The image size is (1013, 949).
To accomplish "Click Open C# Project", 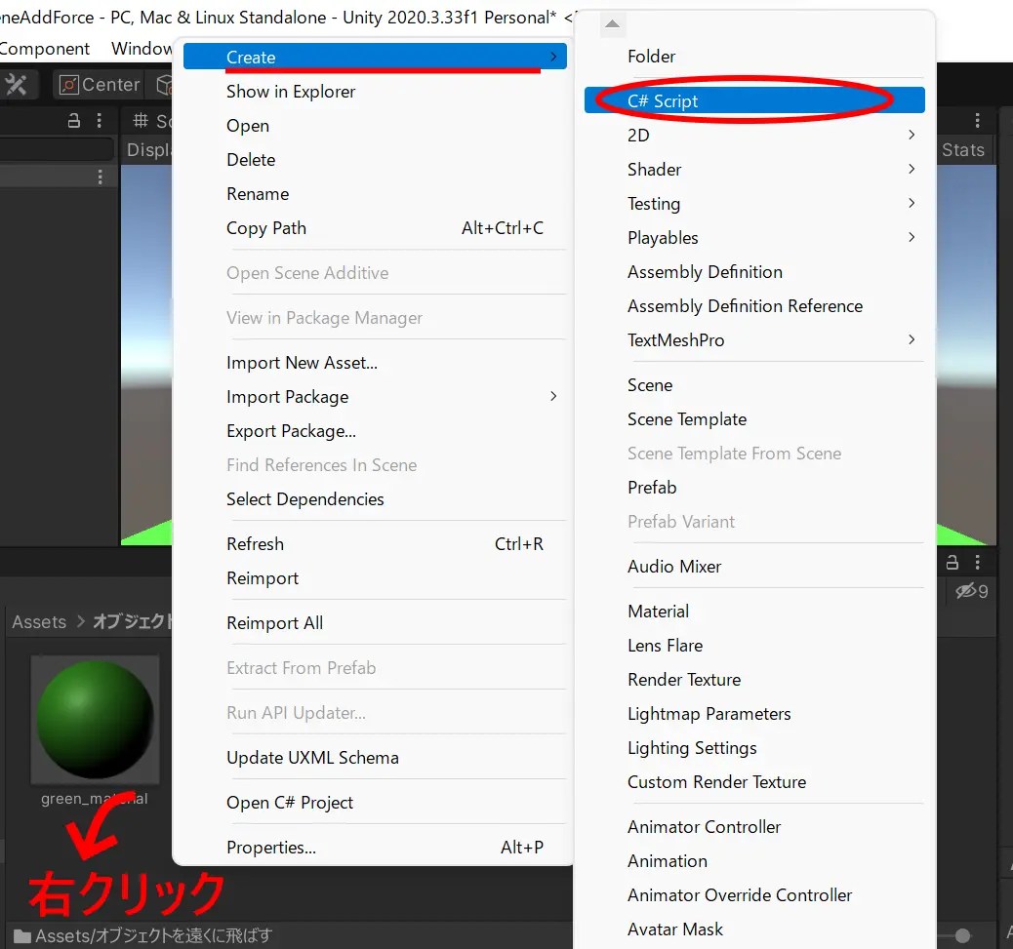I will [375, 803].
